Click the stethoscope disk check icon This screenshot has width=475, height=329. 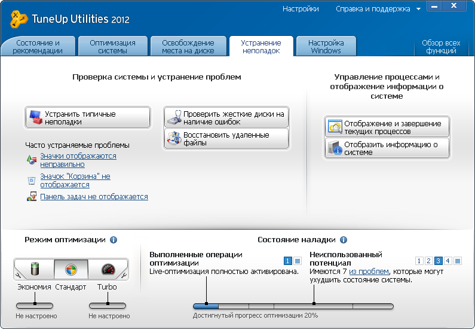pos(174,117)
